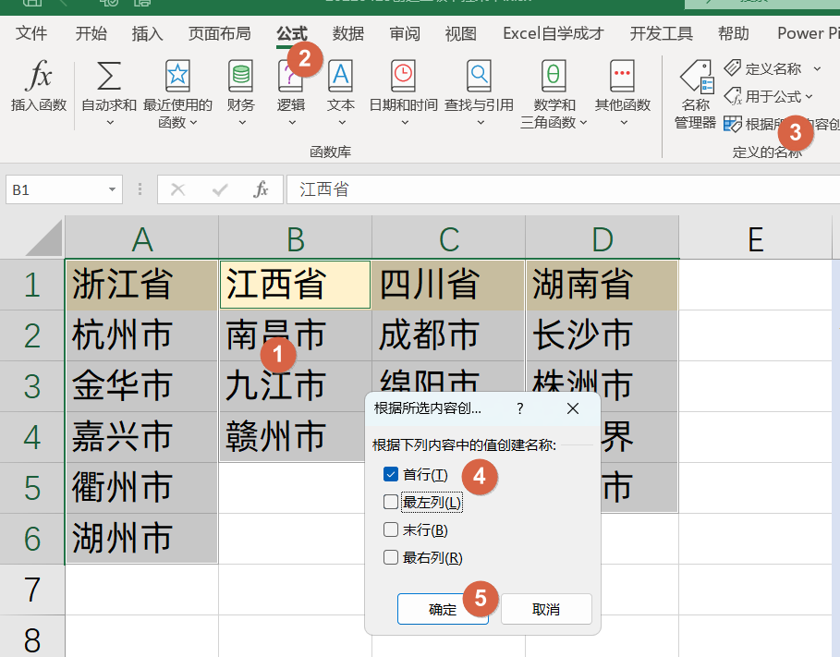
Task: Expand the Financial (财务) dropdown arrow
Action: point(242,123)
